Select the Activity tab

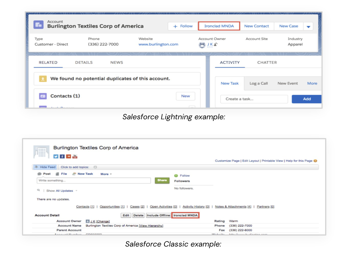point(230,62)
